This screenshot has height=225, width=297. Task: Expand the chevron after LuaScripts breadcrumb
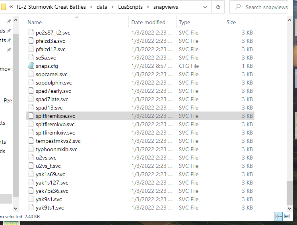148,7
